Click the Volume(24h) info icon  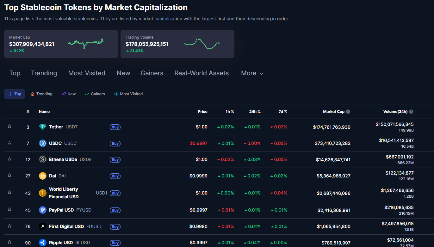411,112
